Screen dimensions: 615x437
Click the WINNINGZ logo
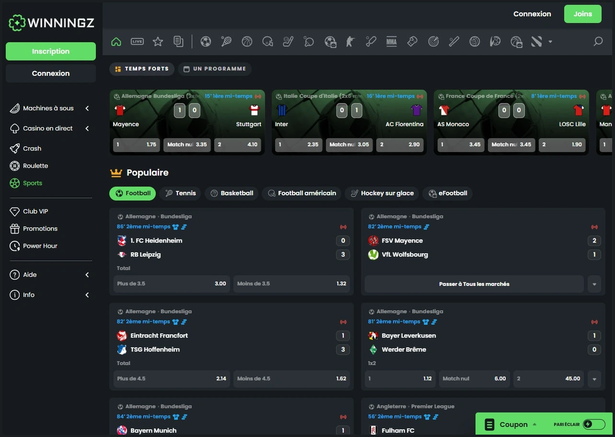click(51, 22)
